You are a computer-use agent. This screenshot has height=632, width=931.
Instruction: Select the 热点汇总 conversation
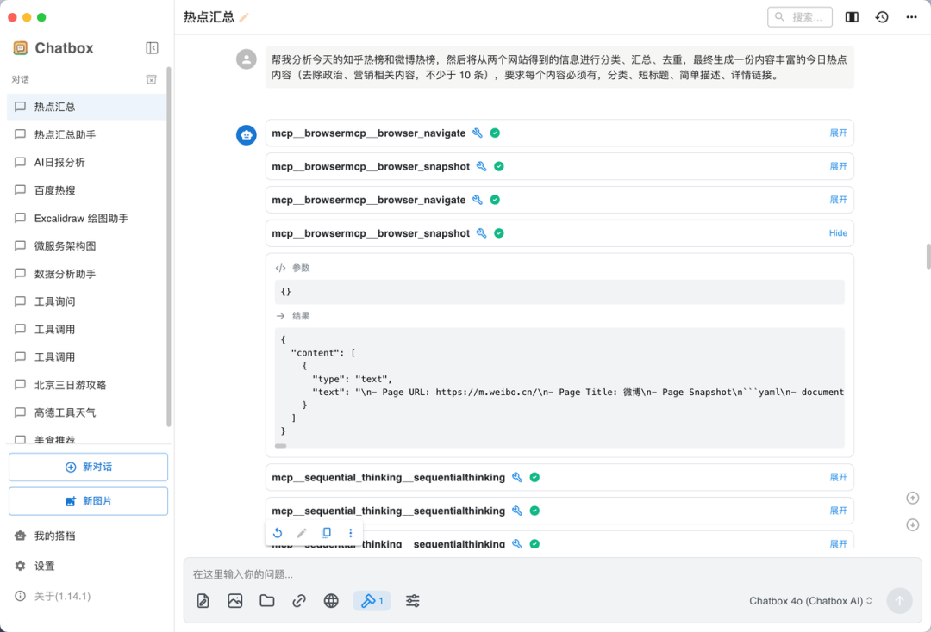(x=86, y=107)
